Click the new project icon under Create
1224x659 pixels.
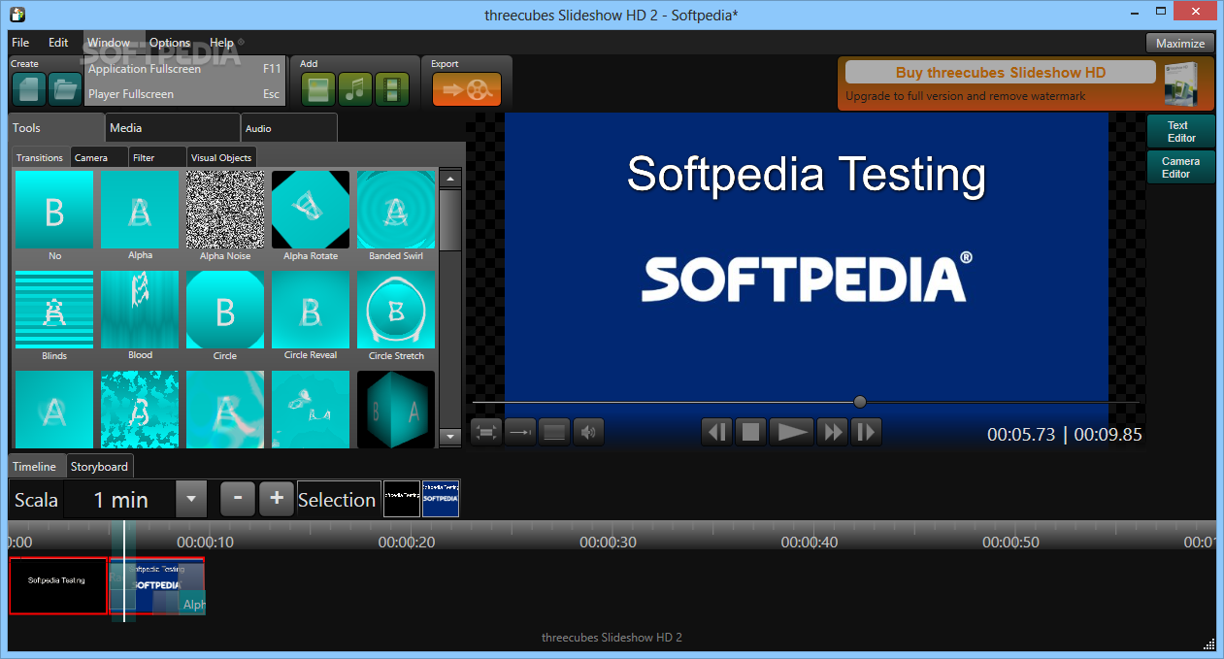tap(29, 89)
